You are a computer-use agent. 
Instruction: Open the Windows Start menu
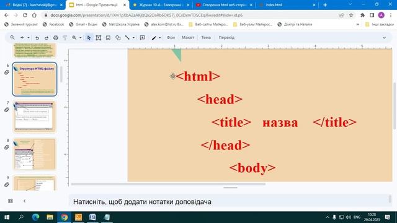pyautogui.click(x=7, y=217)
